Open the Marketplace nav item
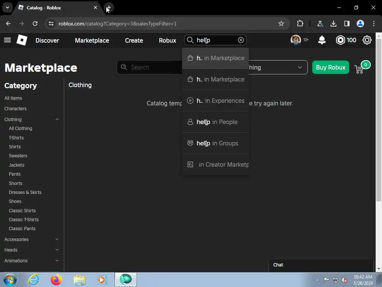The height and width of the screenshot is (287, 382). pyautogui.click(x=92, y=40)
